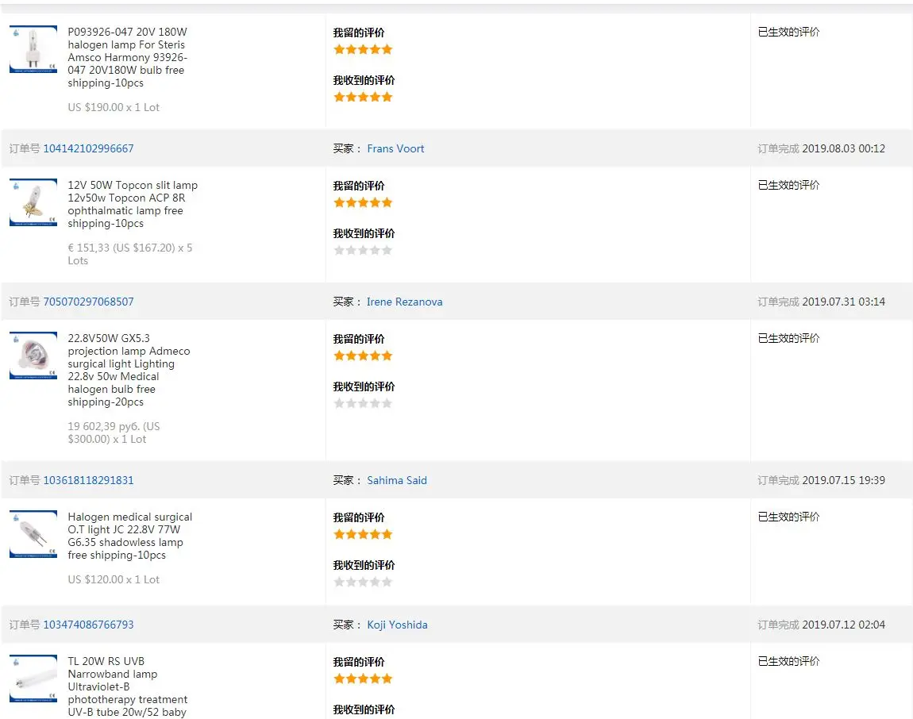
Task: Click order number 103474086766793
Action: [x=88, y=625]
